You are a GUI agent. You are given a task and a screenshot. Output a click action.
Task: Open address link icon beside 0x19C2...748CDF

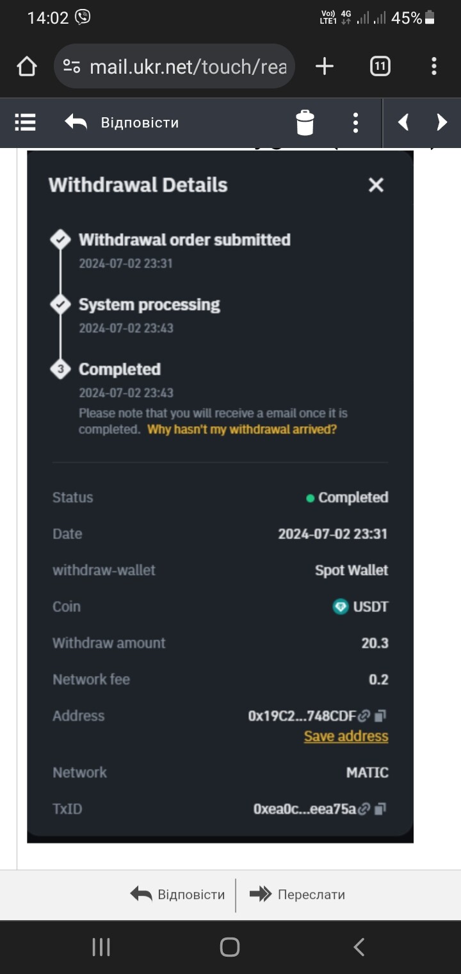pos(364,716)
